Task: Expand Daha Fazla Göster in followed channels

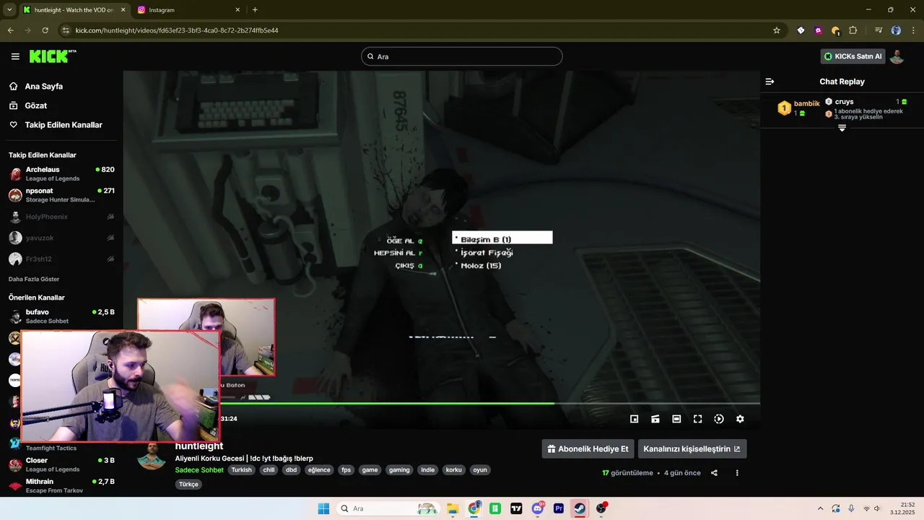Action: [x=34, y=279]
